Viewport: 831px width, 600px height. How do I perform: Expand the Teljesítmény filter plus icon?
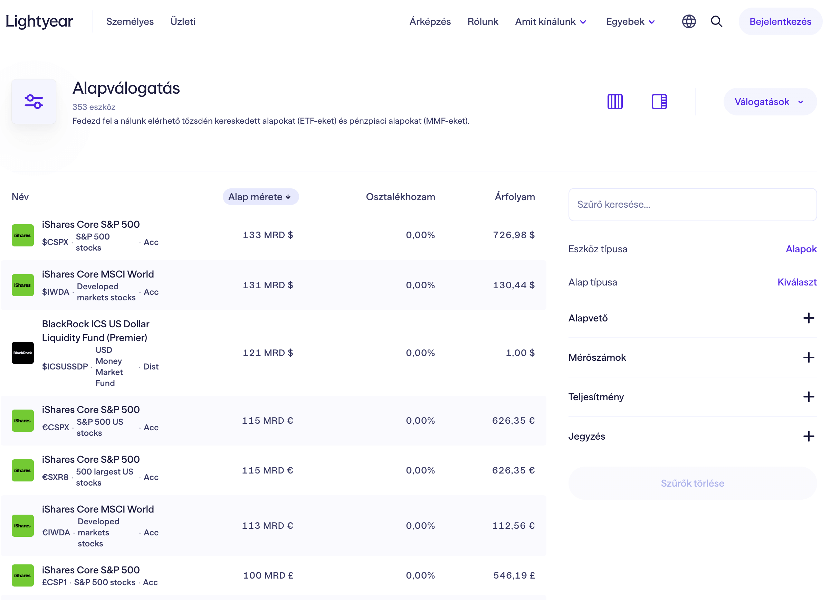[x=808, y=397]
